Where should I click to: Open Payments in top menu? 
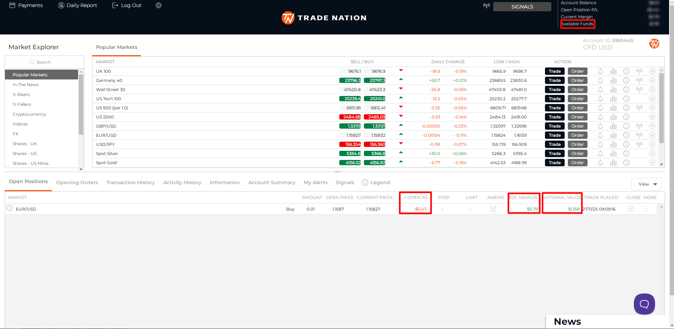[26, 5]
